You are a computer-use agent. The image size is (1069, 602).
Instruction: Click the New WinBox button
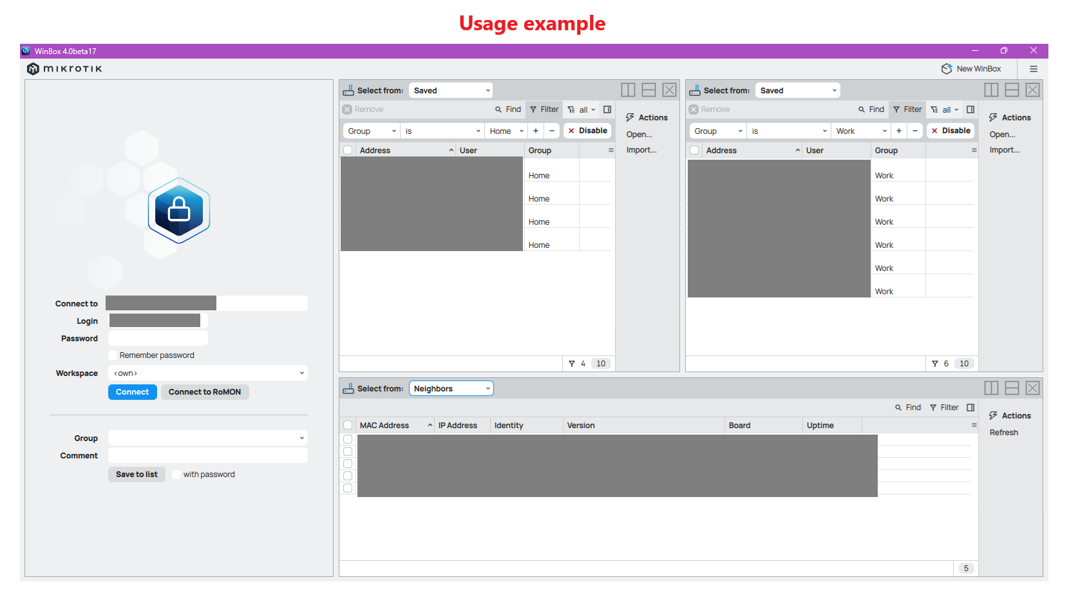[x=971, y=69]
